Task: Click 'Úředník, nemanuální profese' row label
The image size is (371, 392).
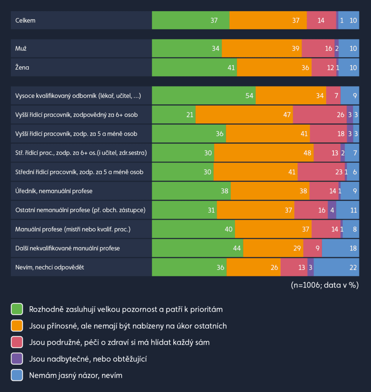Action: coord(54,191)
